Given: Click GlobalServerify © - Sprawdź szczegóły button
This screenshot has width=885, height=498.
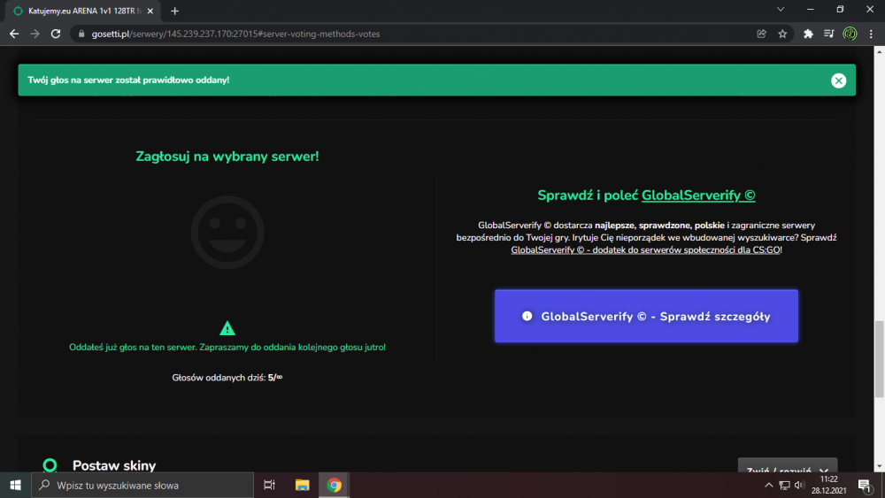Looking at the screenshot, I should (646, 316).
